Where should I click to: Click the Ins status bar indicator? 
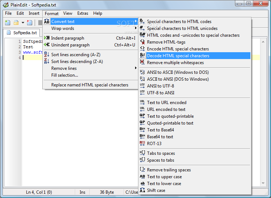coord(82,192)
